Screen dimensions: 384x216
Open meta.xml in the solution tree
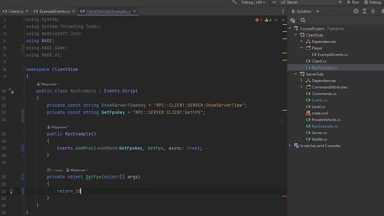pyautogui.click(x=320, y=113)
